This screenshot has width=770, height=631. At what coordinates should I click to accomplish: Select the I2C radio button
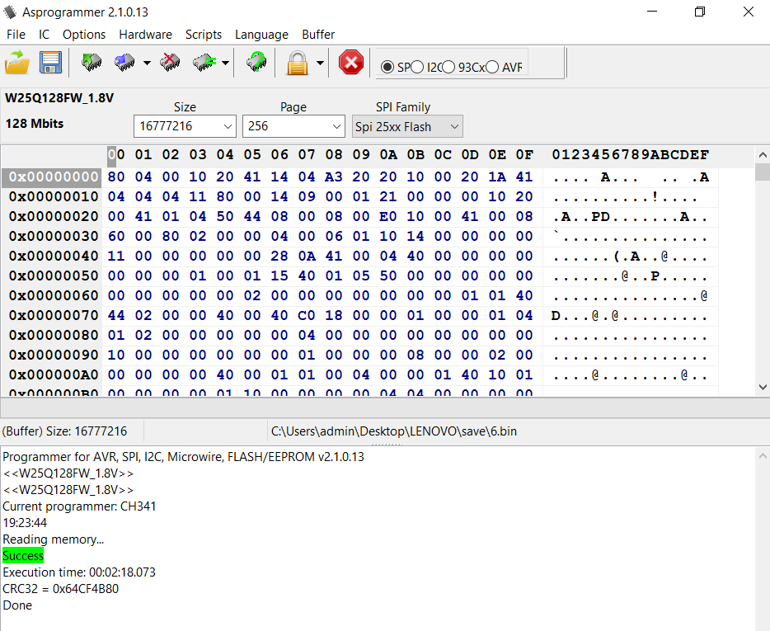[418, 67]
